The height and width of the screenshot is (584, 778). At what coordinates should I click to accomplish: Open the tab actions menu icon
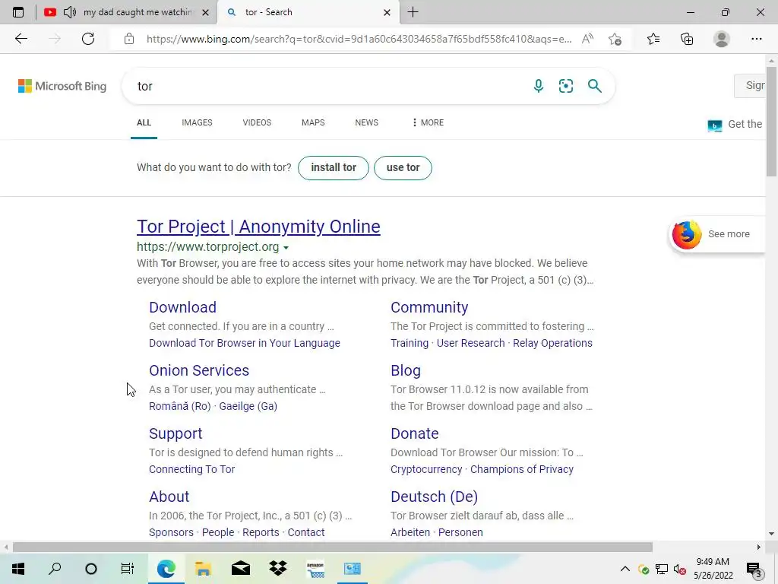(18, 12)
